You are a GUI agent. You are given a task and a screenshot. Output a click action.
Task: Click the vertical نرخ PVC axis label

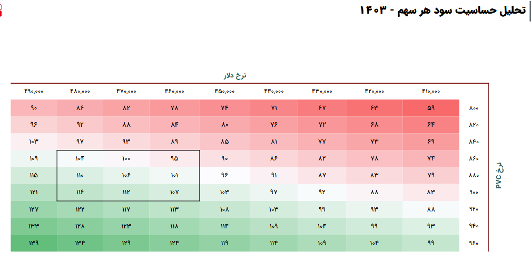point(499,175)
